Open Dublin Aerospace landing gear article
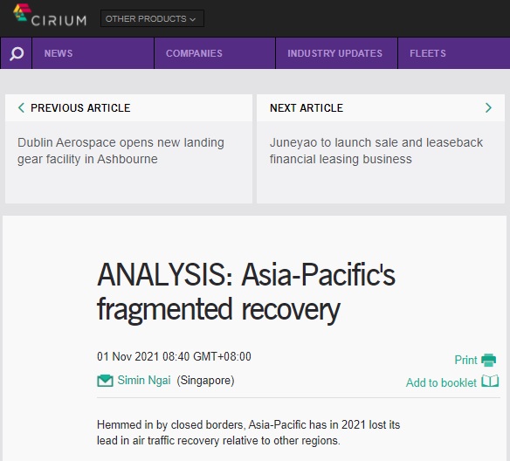The height and width of the screenshot is (461, 510). tap(121, 151)
